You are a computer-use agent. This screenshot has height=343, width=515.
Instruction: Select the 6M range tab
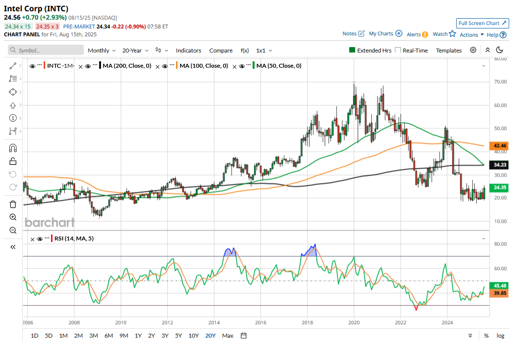click(108, 336)
